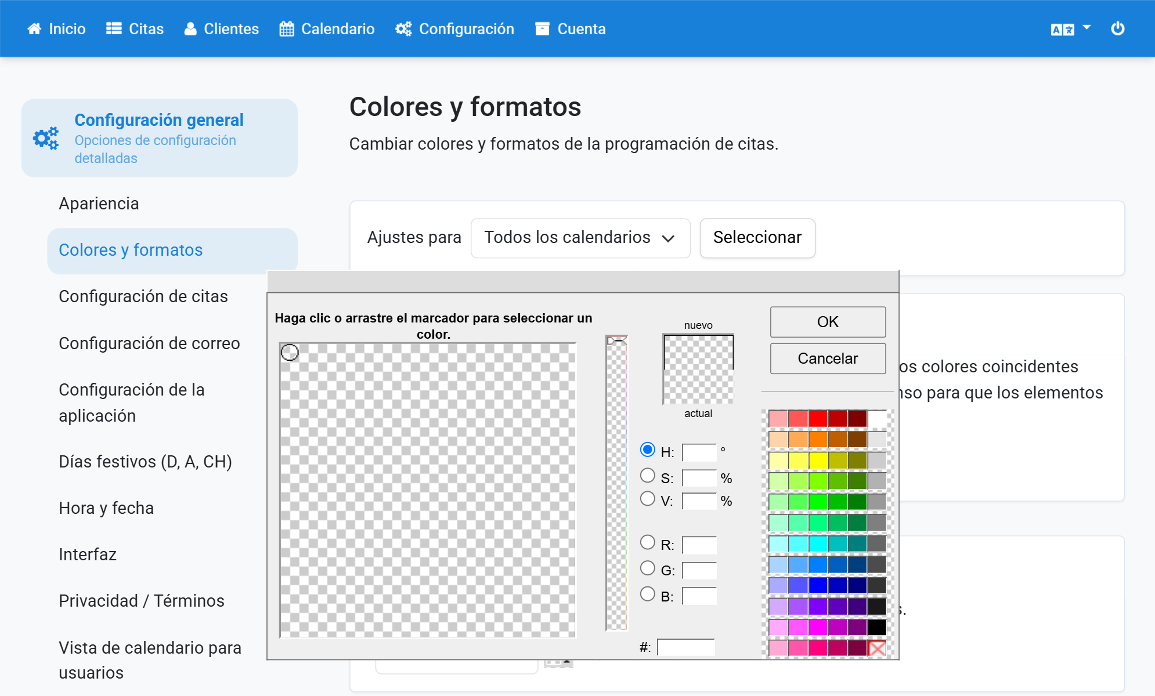This screenshot has width=1155, height=696.
Task: Click the list icon beside Citas
Action: pyautogui.click(x=114, y=29)
